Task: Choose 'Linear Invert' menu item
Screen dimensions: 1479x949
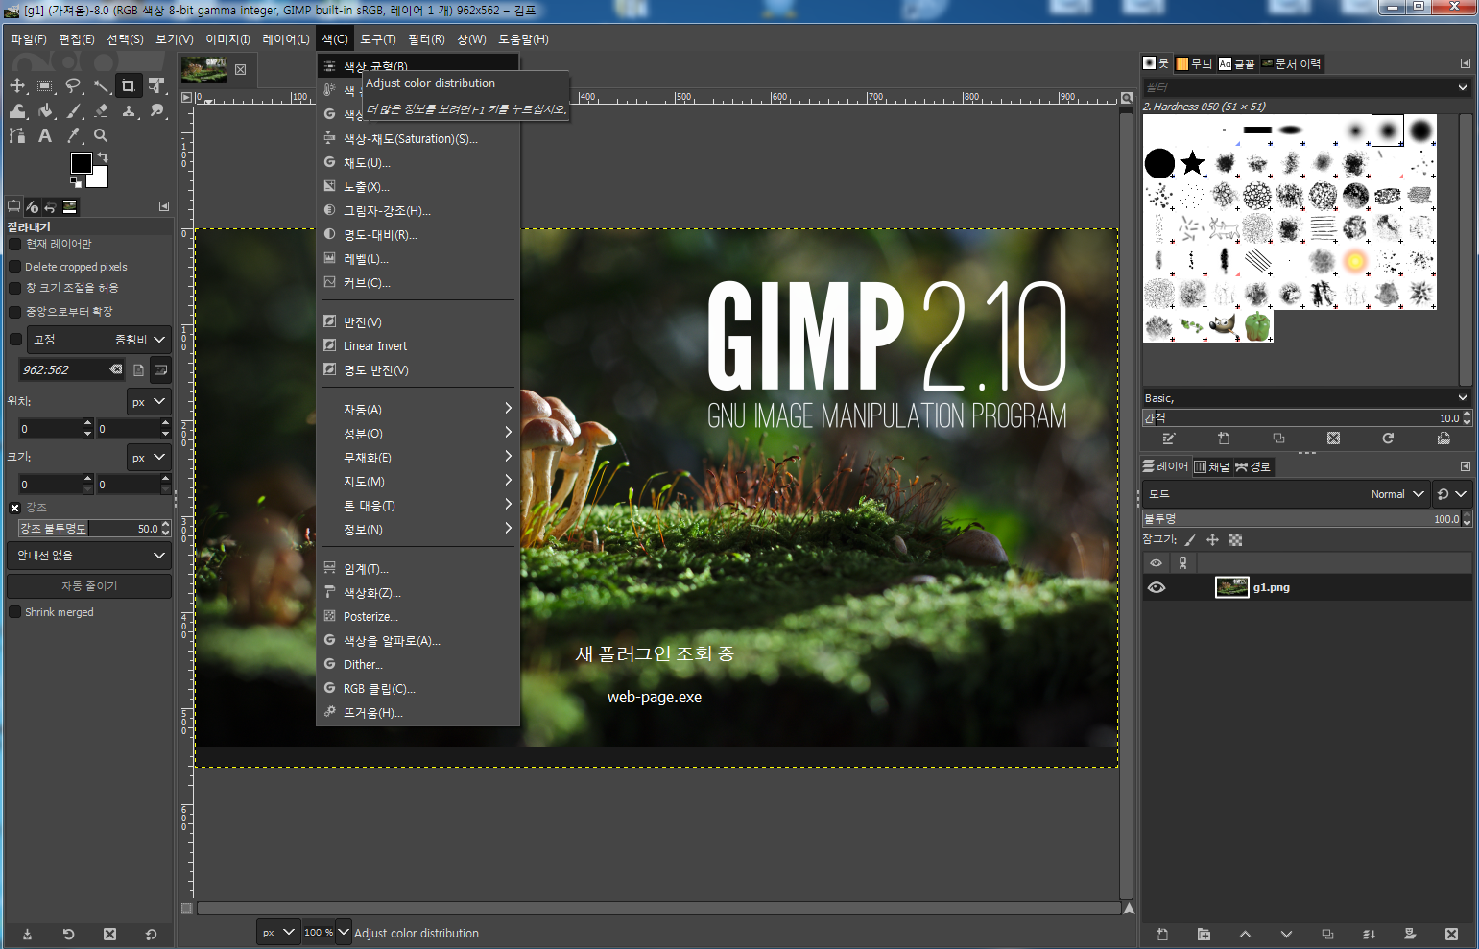Action: (418, 346)
